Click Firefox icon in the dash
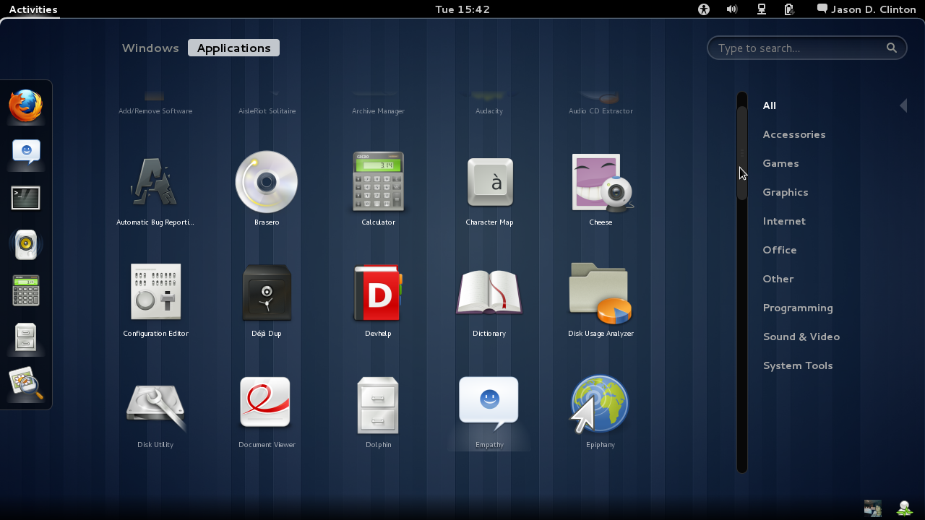The image size is (925, 520). pyautogui.click(x=26, y=106)
